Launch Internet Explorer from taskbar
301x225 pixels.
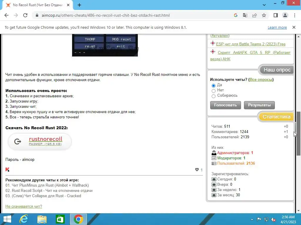pos(24,219)
